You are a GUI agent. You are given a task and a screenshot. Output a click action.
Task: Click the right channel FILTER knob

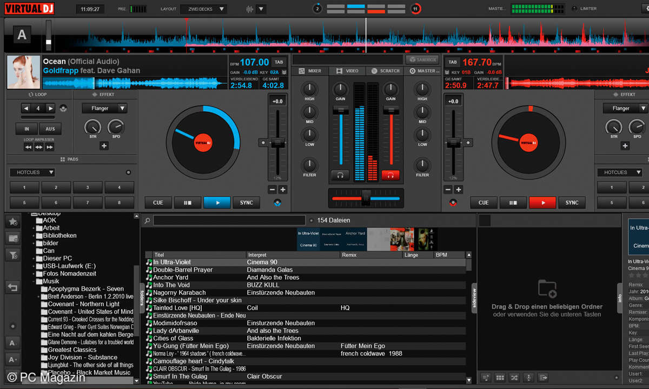(422, 165)
